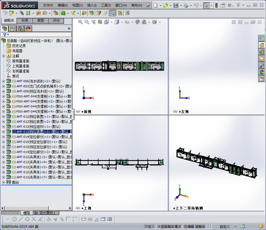Screen dimensions: 266x230
Task: Select 前视基准面 in the tree
Action: 21,61
